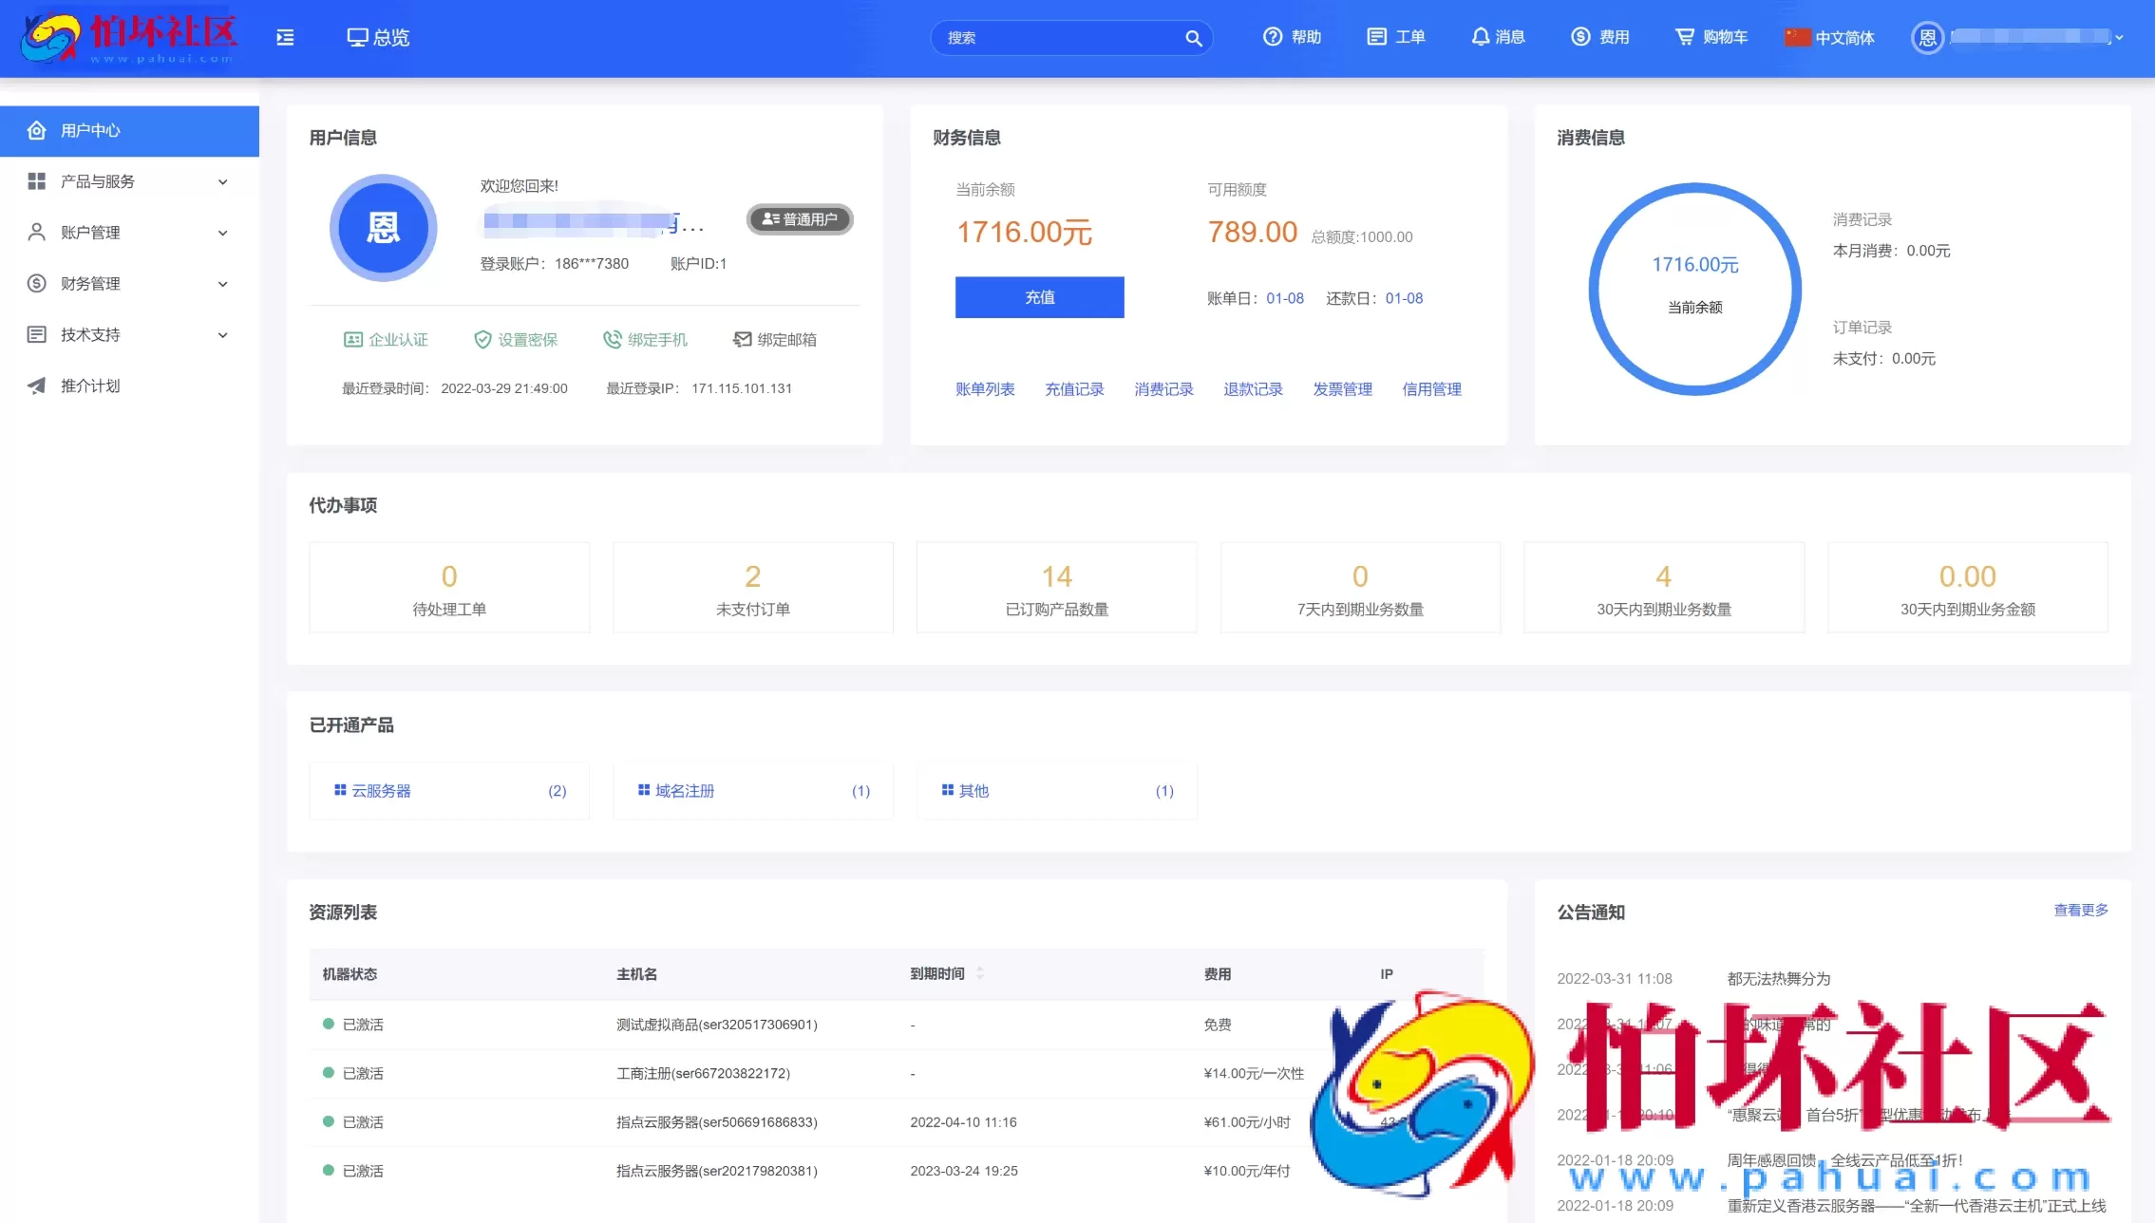Expand the 产品与服务 sidebar section
The width and height of the screenshot is (2155, 1223).
click(129, 180)
